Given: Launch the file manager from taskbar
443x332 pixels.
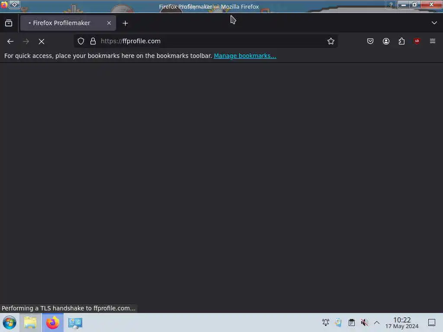Looking at the screenshot, I should (30, 322).
